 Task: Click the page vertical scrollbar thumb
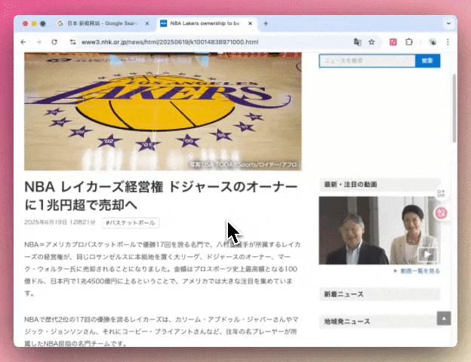click(454, 108)
